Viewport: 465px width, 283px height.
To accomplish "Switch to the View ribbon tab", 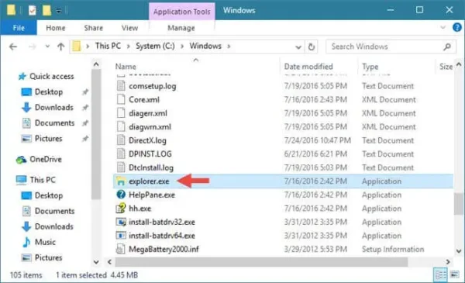I will pos(129,28).
